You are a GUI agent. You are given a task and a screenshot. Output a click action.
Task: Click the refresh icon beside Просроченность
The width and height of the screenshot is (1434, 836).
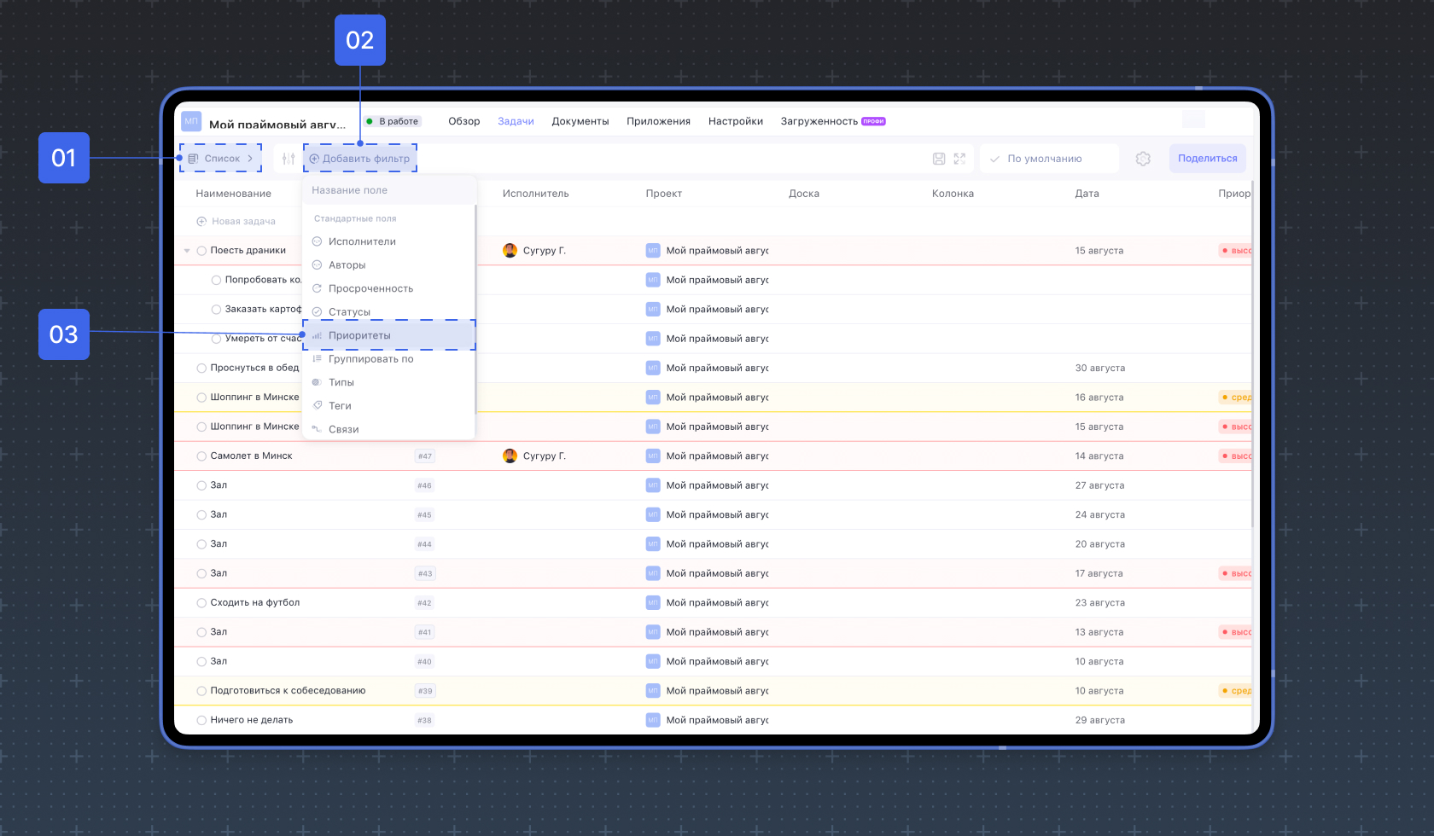[x=317, y=288]
